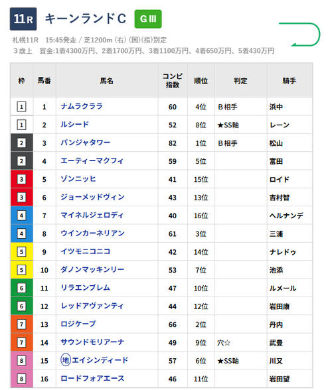Click the 11R race number badge
332x390 pixels.
click(23, 19)
